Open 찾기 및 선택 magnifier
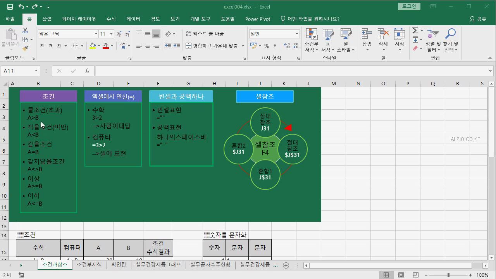 click(x=450, y=40)
